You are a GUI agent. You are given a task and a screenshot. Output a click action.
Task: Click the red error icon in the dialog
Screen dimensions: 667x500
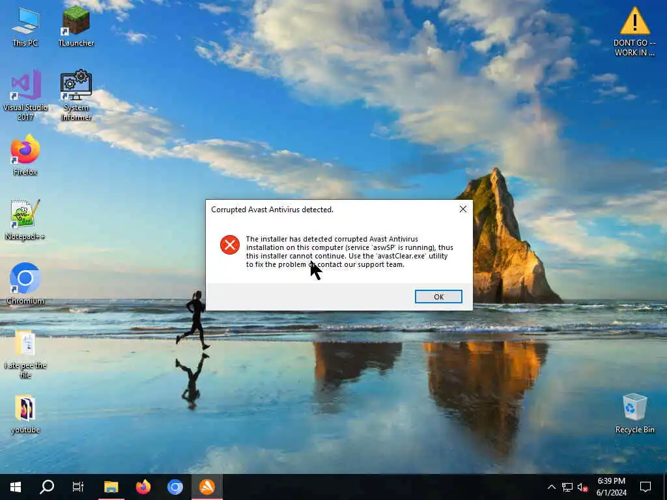(x=230, y=245)
